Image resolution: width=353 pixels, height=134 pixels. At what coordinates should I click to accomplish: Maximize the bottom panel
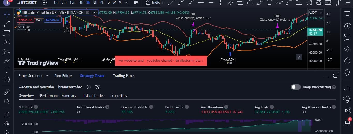pyautogui.click(x=335, y=76)
